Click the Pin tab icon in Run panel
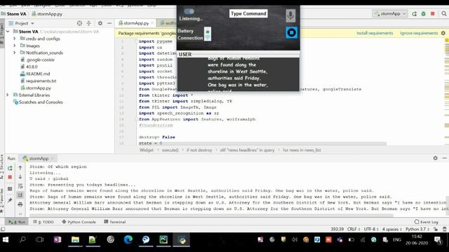Image resolution: width=449 pixels, height=252 pixels. click(10, 200)
